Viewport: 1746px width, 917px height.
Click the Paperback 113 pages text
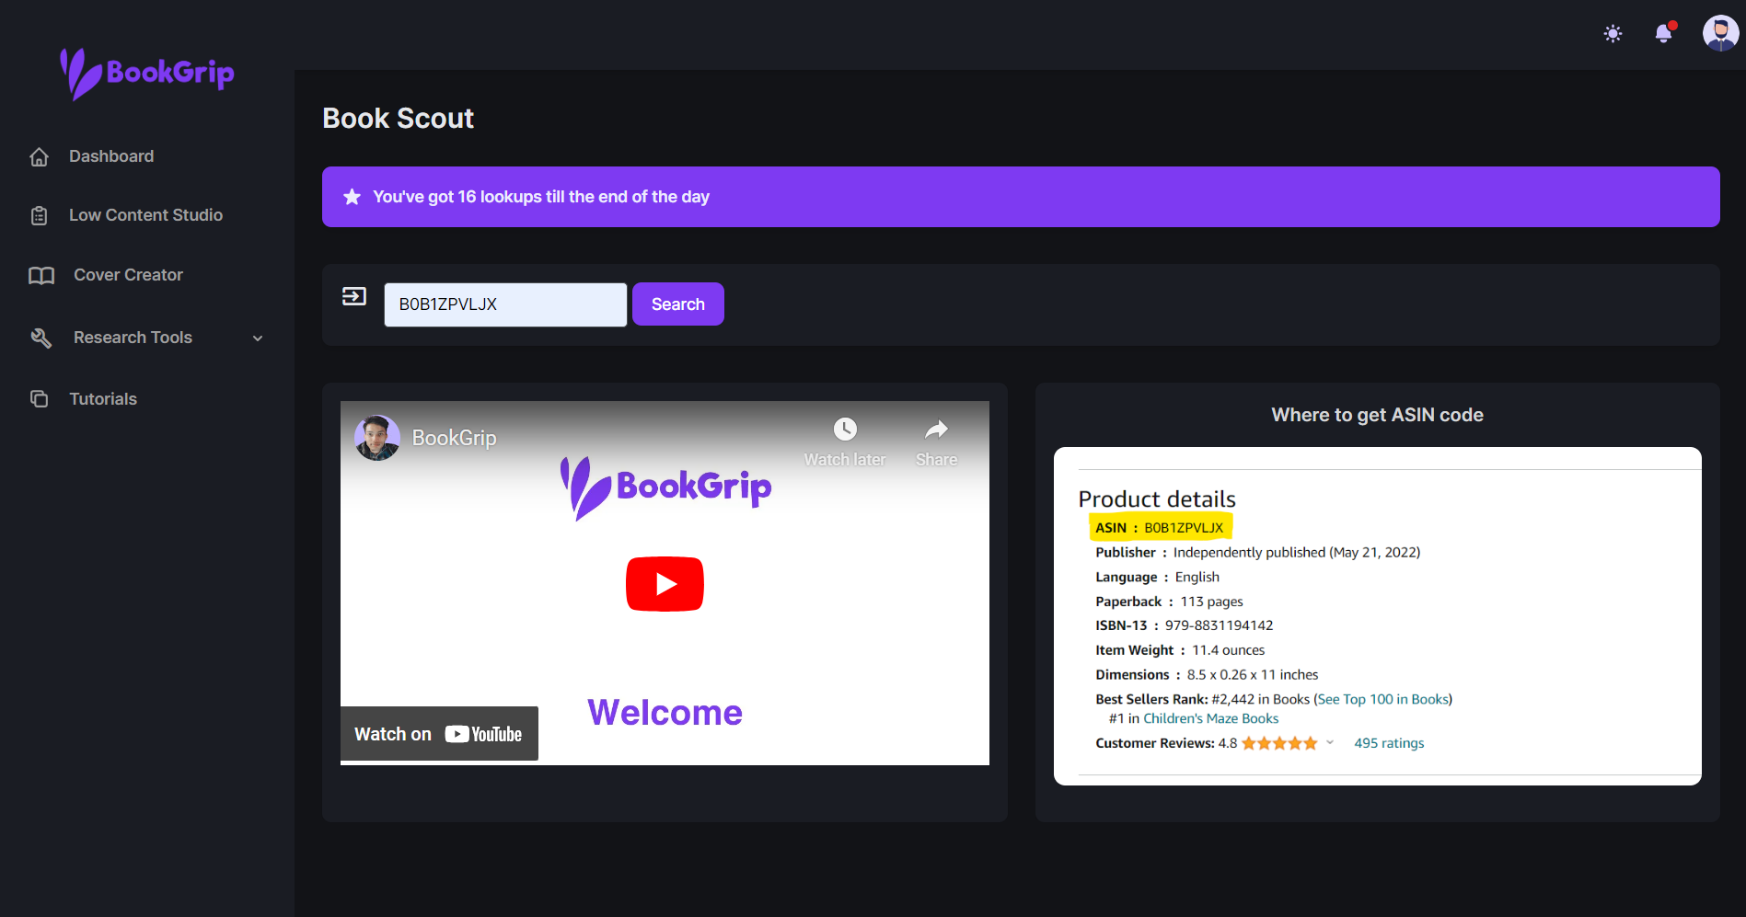click(x=1169, y=602)
